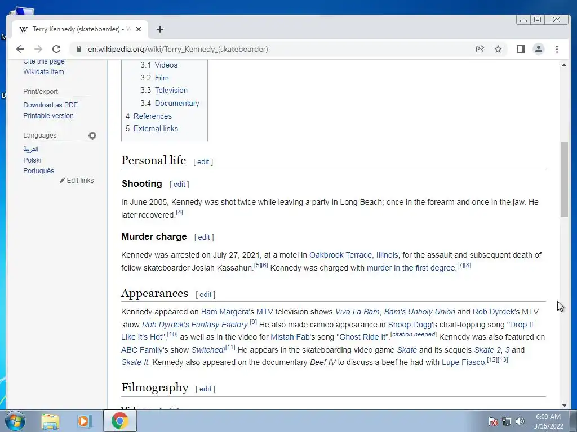
Task: Open the Windows Start menu
Action: 15,421
